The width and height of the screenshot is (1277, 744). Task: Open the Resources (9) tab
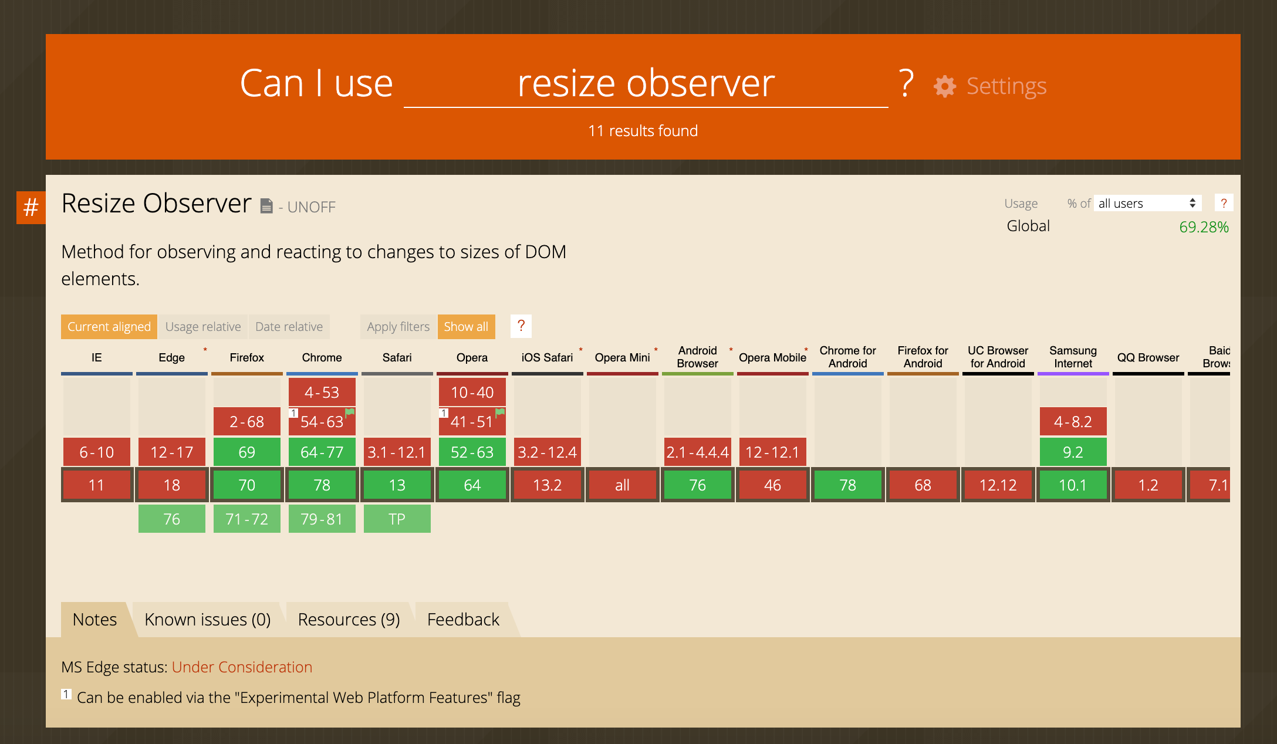coord(349,619)
